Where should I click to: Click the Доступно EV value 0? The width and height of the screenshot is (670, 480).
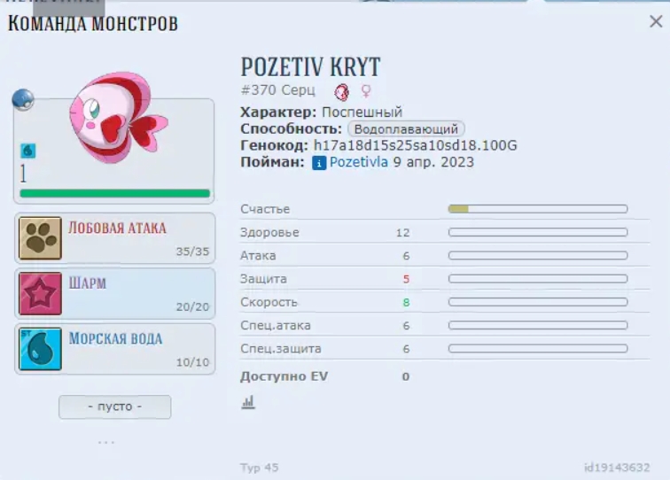pyautogui.click(x=406, y=376)
